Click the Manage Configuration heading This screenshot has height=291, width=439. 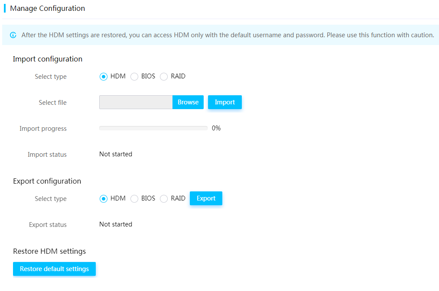pyautogui.click(x=48, y=8)
